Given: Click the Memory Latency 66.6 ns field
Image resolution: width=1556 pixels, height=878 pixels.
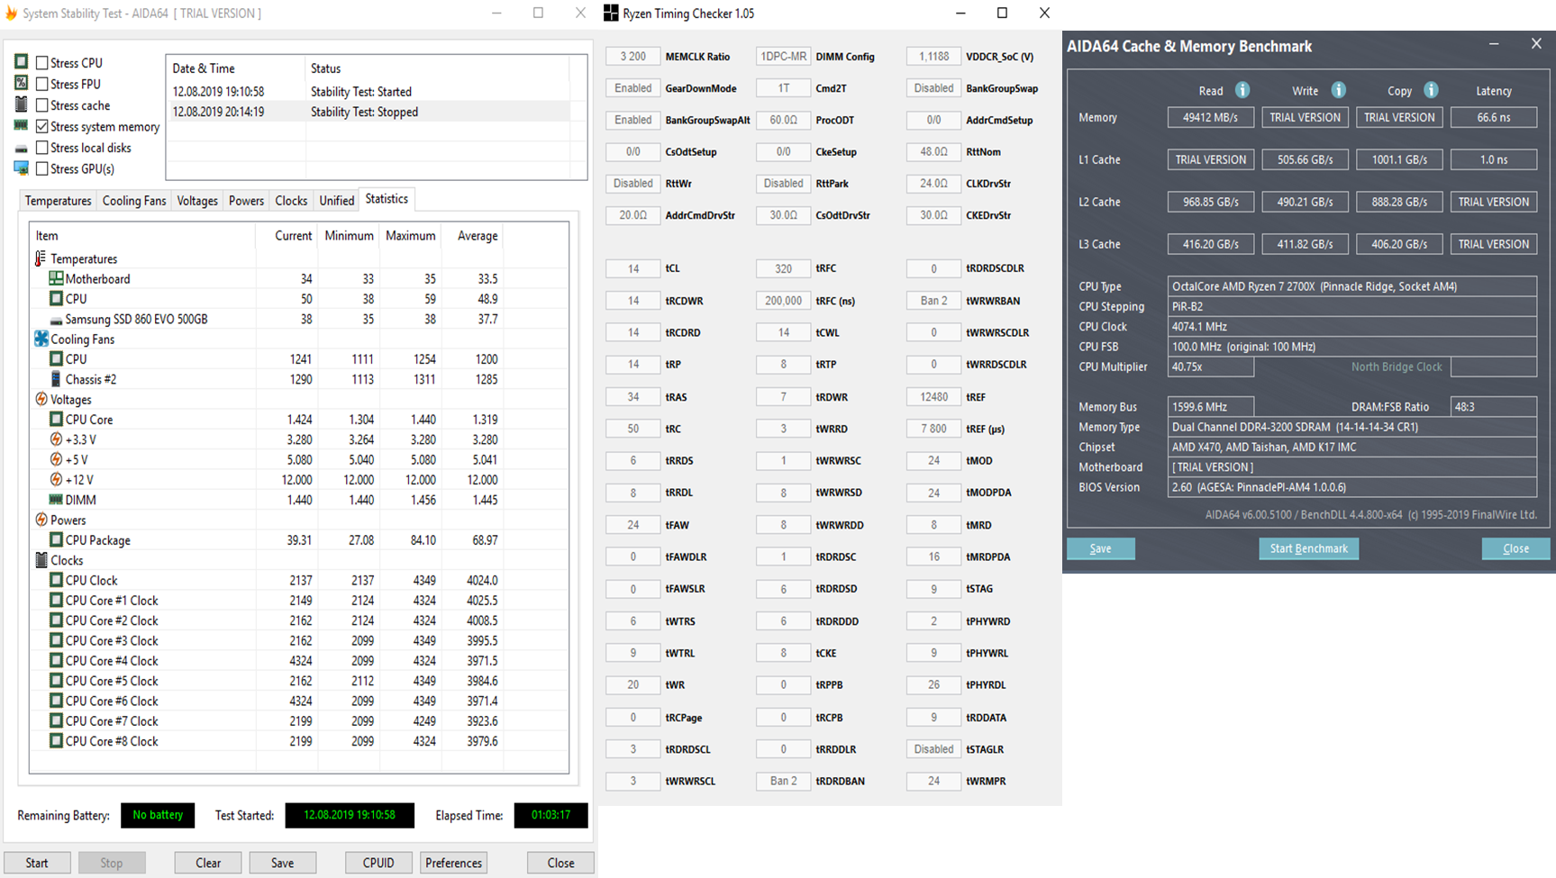Looking at the screenshot, I should 1493,117.
